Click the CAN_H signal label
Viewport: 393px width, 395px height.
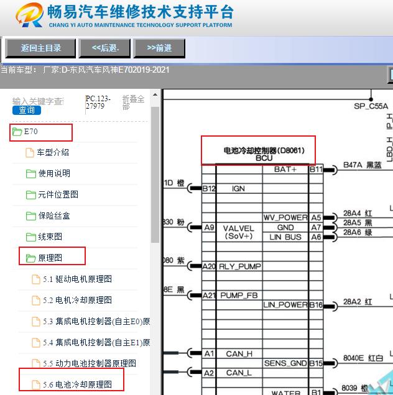239,354
